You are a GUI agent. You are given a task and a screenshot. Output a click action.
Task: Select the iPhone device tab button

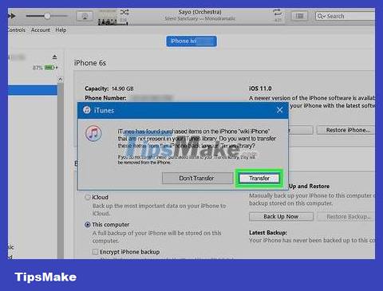coord(191,41)
